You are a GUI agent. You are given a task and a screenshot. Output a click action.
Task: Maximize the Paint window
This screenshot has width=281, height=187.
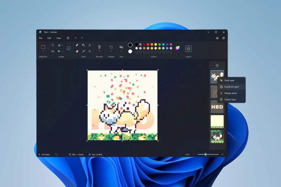coord(216,32)
